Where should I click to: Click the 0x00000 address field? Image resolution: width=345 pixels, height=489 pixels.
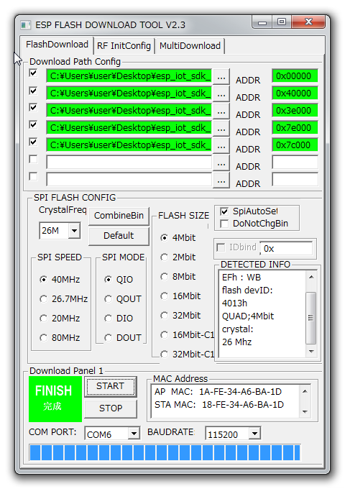pos(295,76)
